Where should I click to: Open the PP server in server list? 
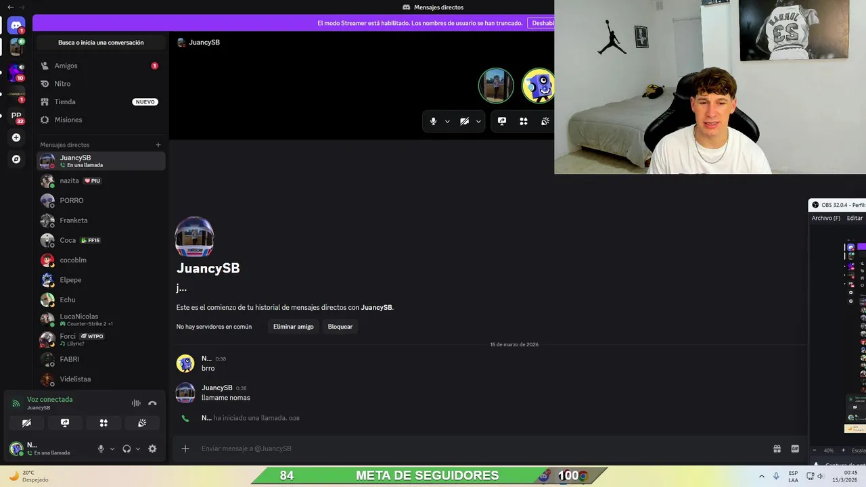16,116
